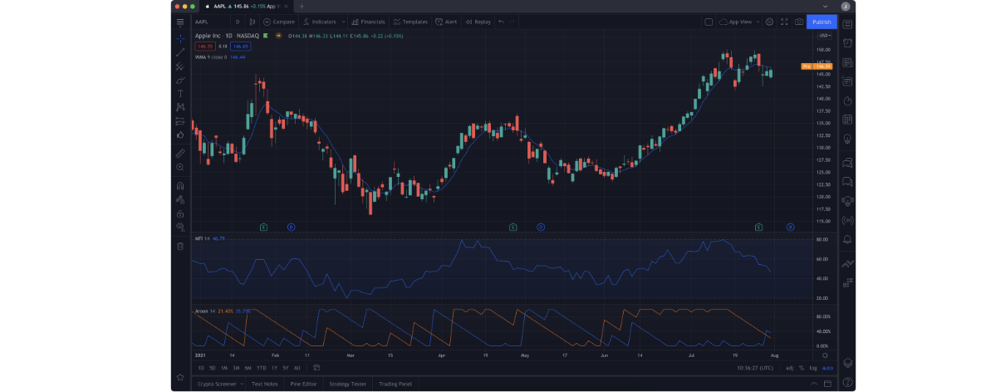Select the All date range
Image resolution: width=981 pixels, height=392 pixels.
point(297,368)
